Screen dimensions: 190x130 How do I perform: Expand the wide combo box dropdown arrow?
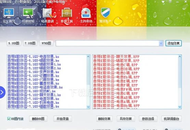(161, 43)
